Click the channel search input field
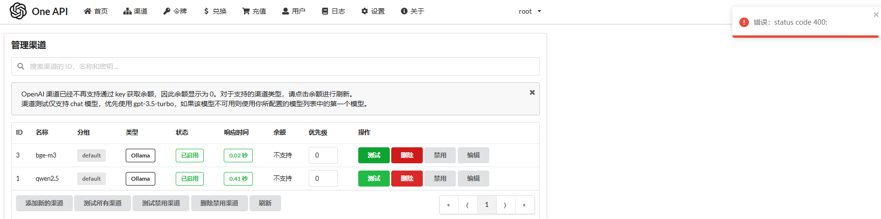The image size is (881, 219). [x=275, y=66]
